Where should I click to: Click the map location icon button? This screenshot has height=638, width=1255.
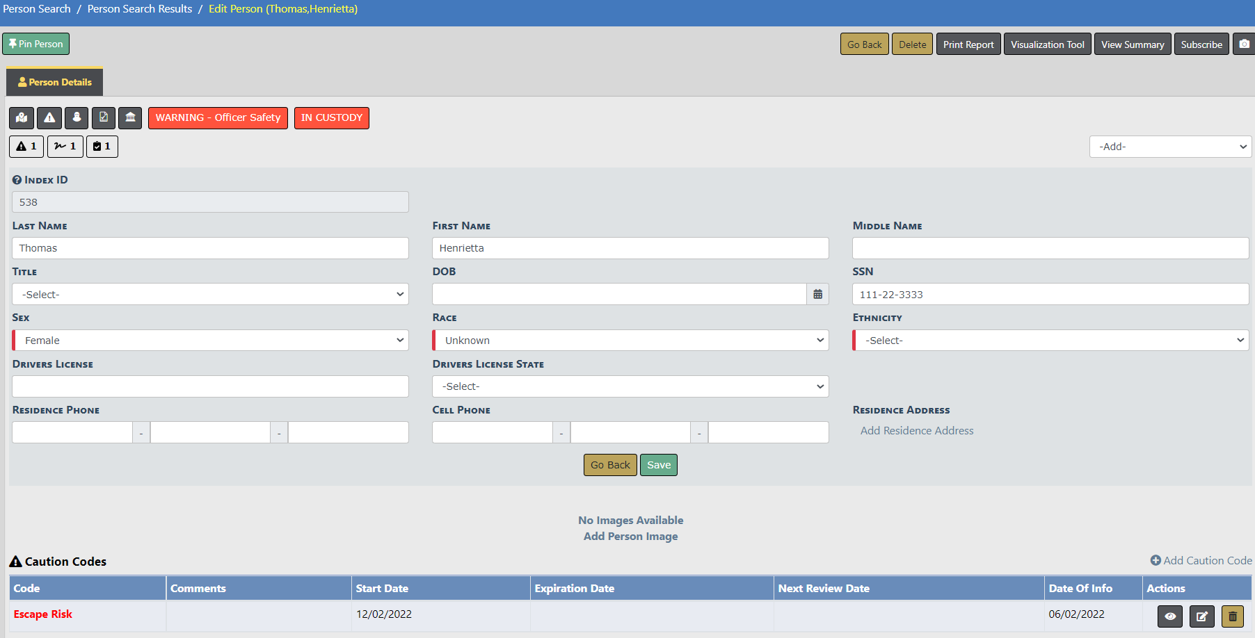(22, 118)
